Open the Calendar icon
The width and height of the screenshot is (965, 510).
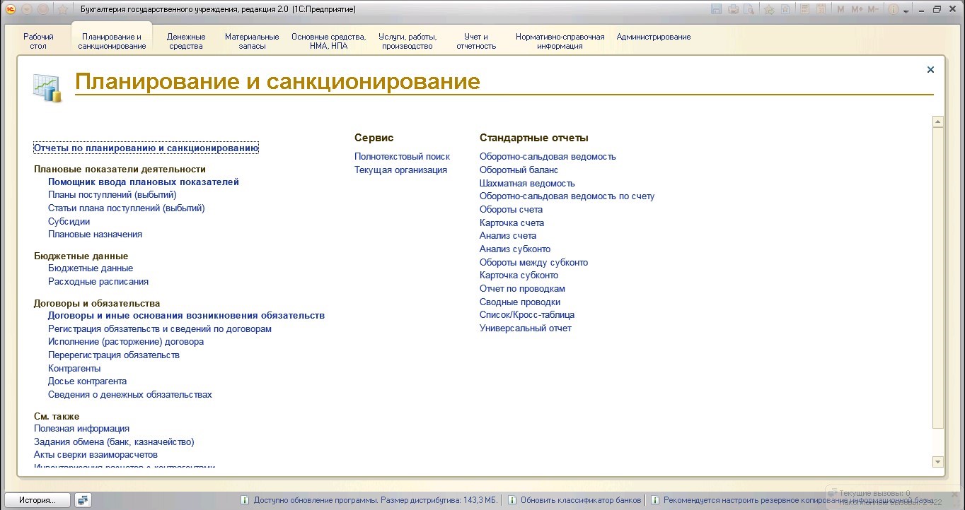821,9
